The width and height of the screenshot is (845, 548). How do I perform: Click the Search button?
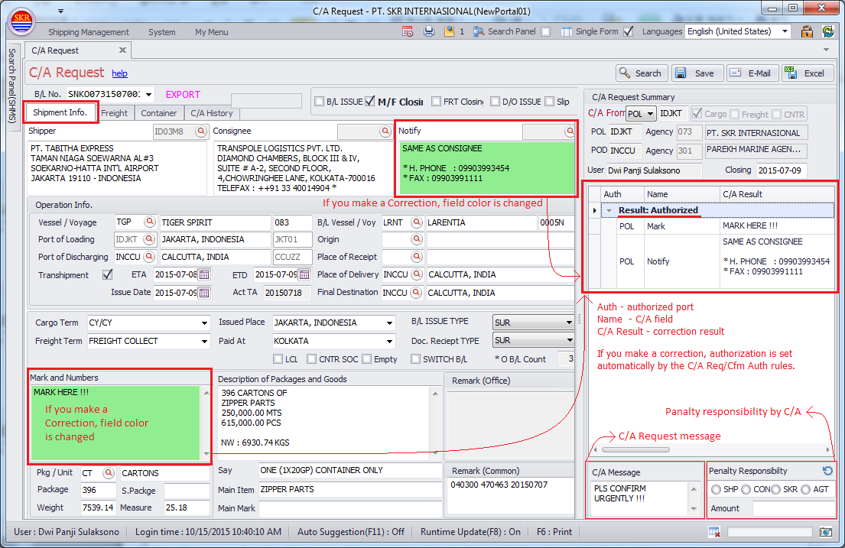coord(642,73)
